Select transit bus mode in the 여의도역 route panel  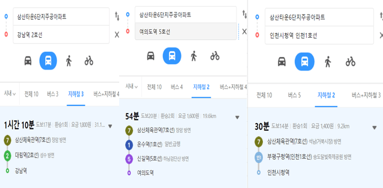pyautogui.click(x=172, y=56)
